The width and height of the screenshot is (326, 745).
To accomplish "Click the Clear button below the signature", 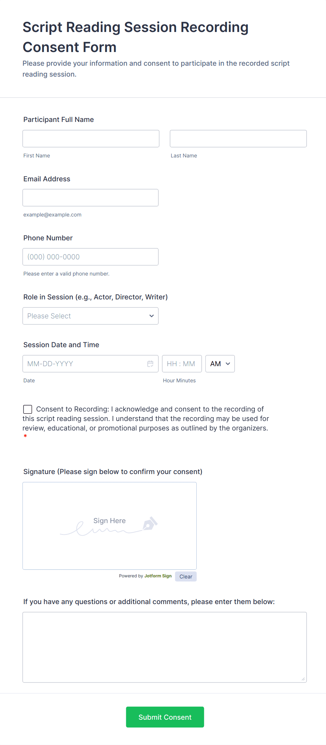I will 185,576.
